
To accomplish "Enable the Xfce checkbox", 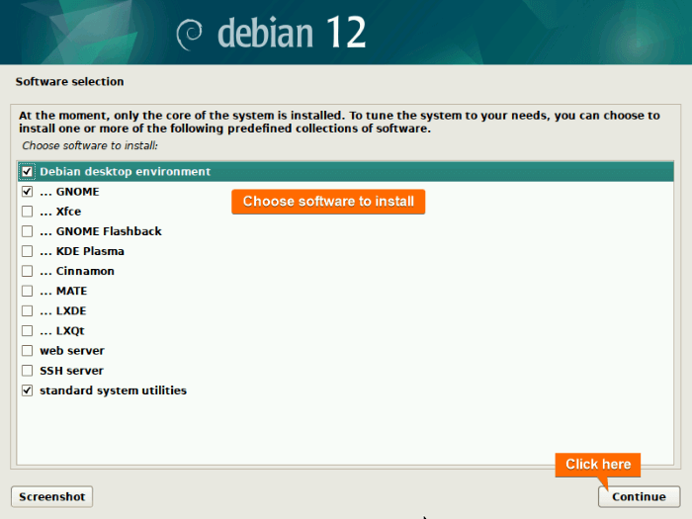I will click(27, 211).
